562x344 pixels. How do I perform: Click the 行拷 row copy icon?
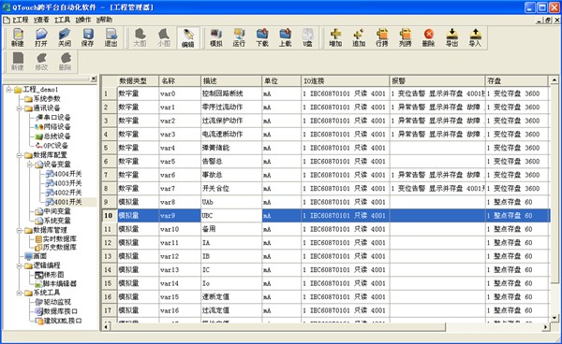point(382,37)
